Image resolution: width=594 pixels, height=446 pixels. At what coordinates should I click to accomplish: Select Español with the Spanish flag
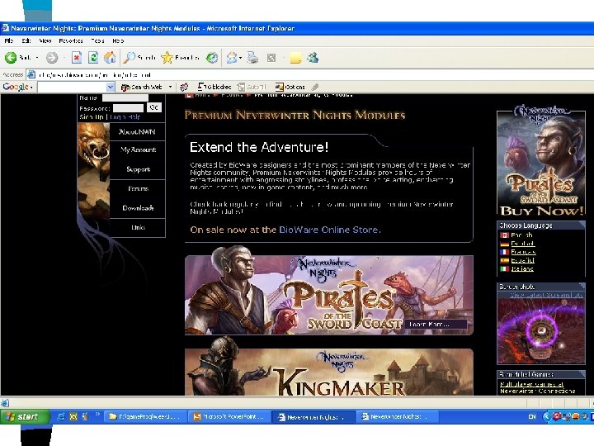coord(517,260)
